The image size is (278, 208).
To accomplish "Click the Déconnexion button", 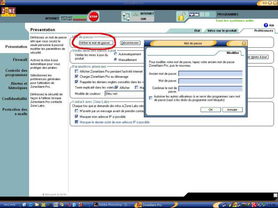I will 130,43.
